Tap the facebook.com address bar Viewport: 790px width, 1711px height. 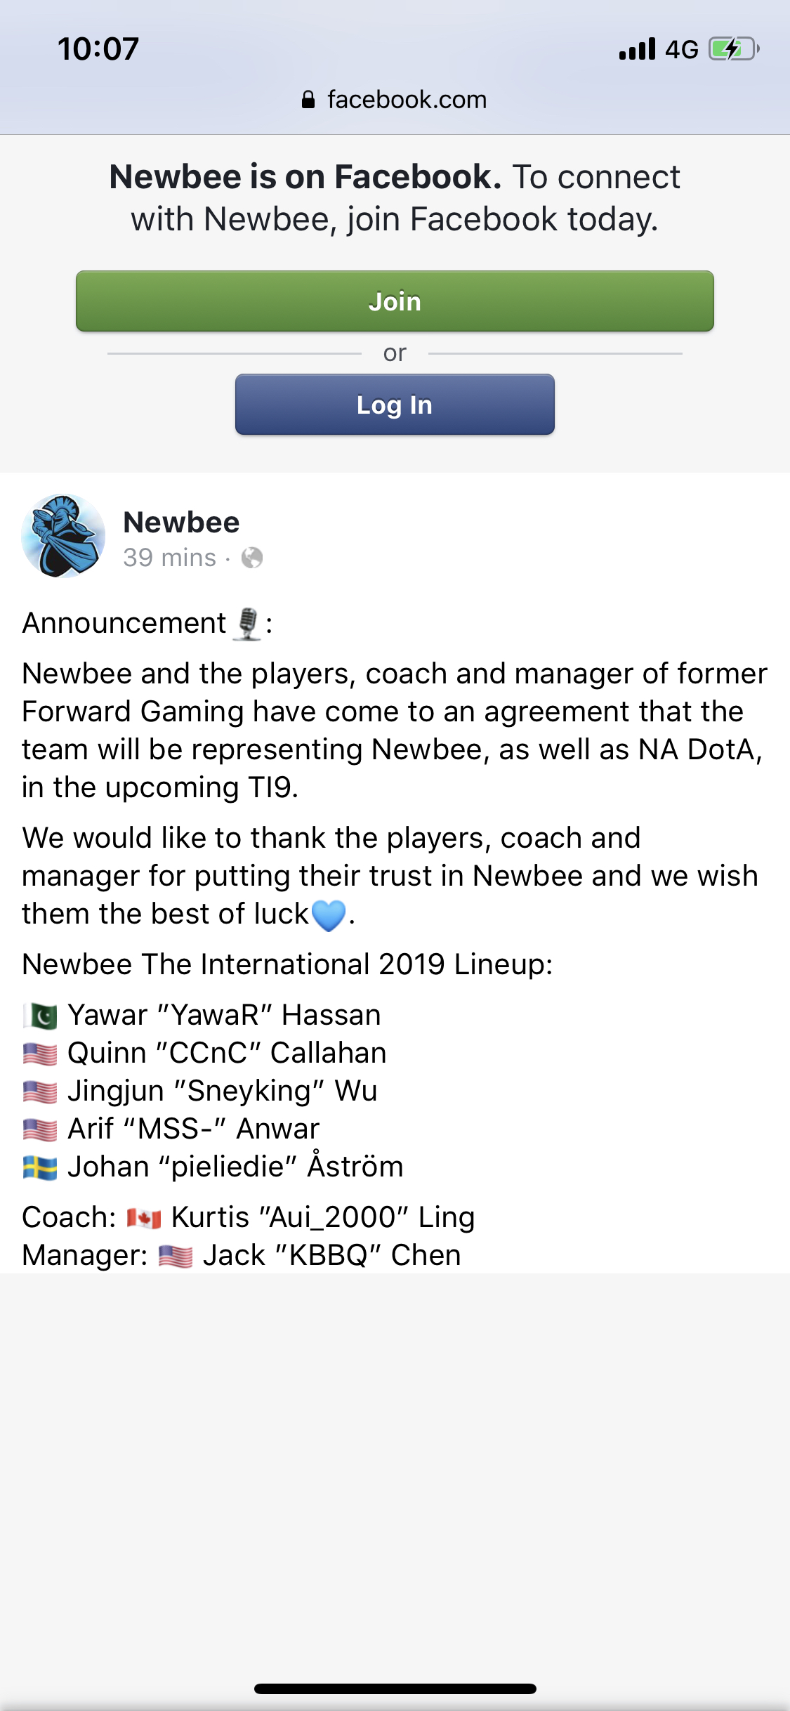click(x=407, y=100)
